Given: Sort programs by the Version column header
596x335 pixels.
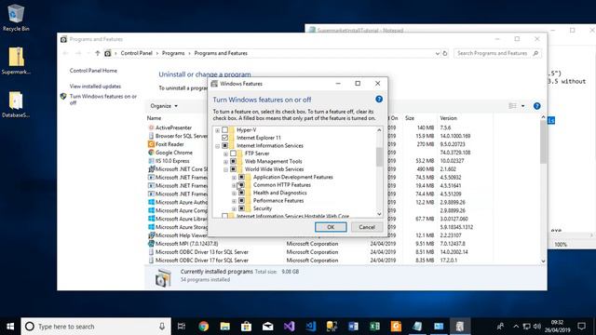Looking at the screenshot, I should [448, 118].
